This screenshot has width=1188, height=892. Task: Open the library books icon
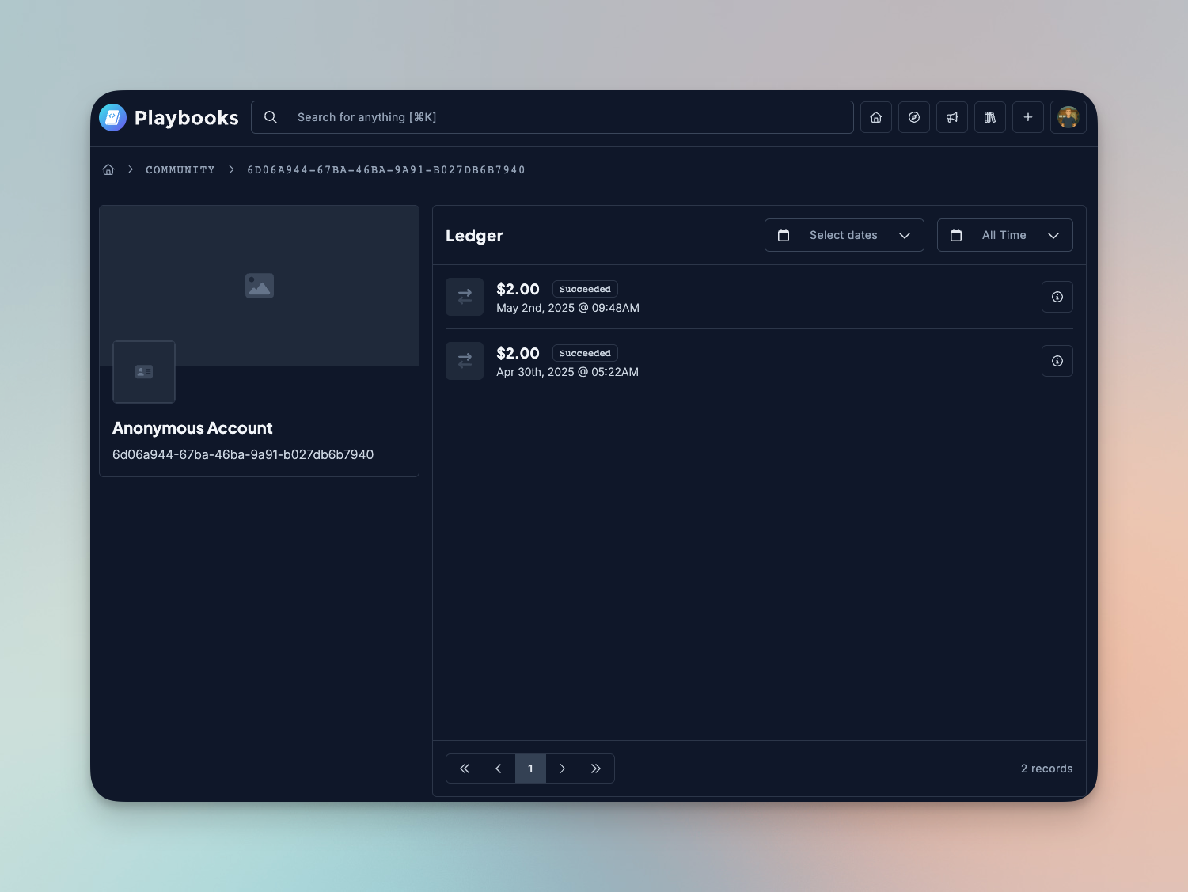point(990,117)
